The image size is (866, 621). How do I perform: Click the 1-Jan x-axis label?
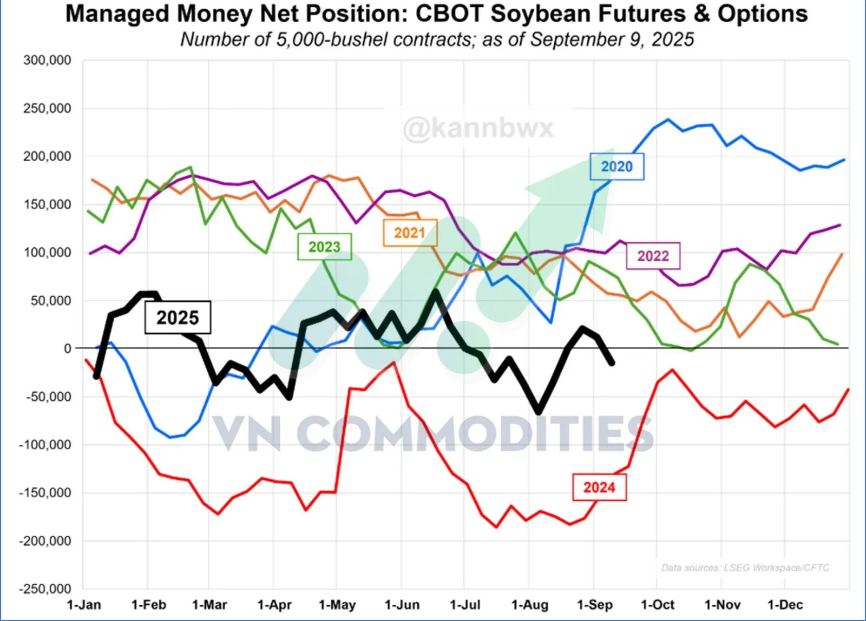83,605
